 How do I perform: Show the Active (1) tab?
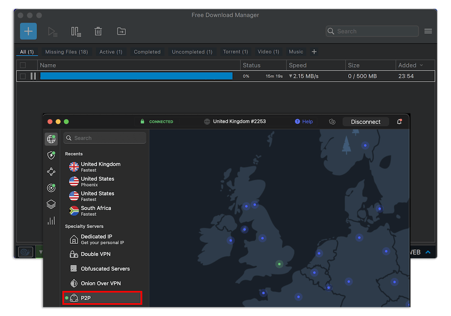click(x=111, y=52)
